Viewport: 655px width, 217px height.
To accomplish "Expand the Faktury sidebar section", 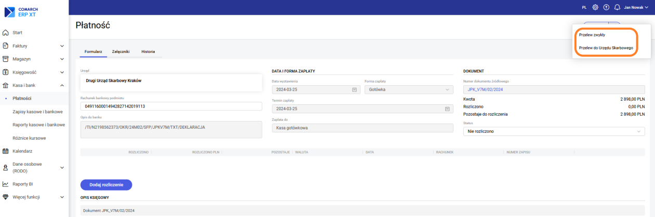I will [62, 46].
